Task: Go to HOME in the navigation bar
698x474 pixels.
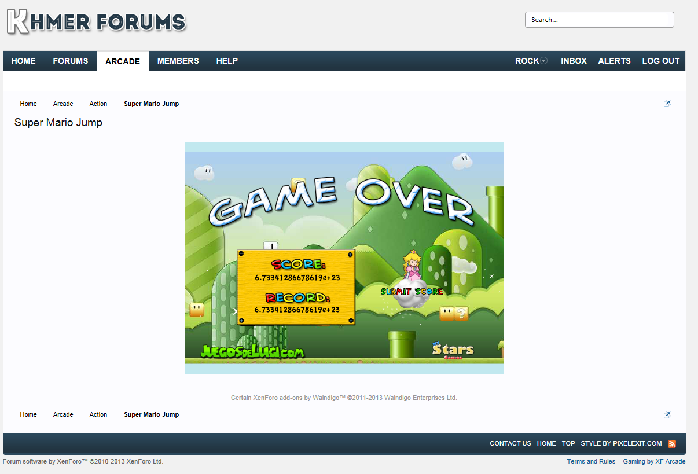Action: (24, 61)
